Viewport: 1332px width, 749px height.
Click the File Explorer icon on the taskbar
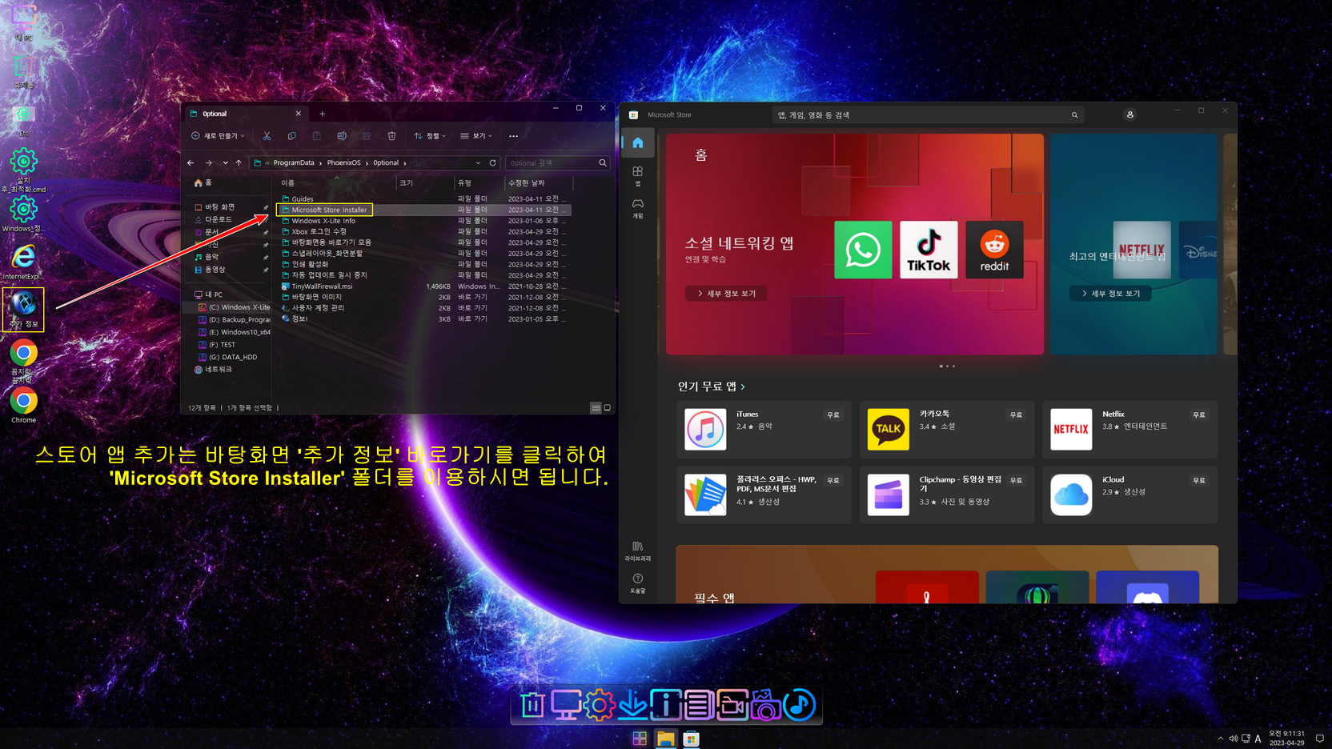[x=666, y=739]
